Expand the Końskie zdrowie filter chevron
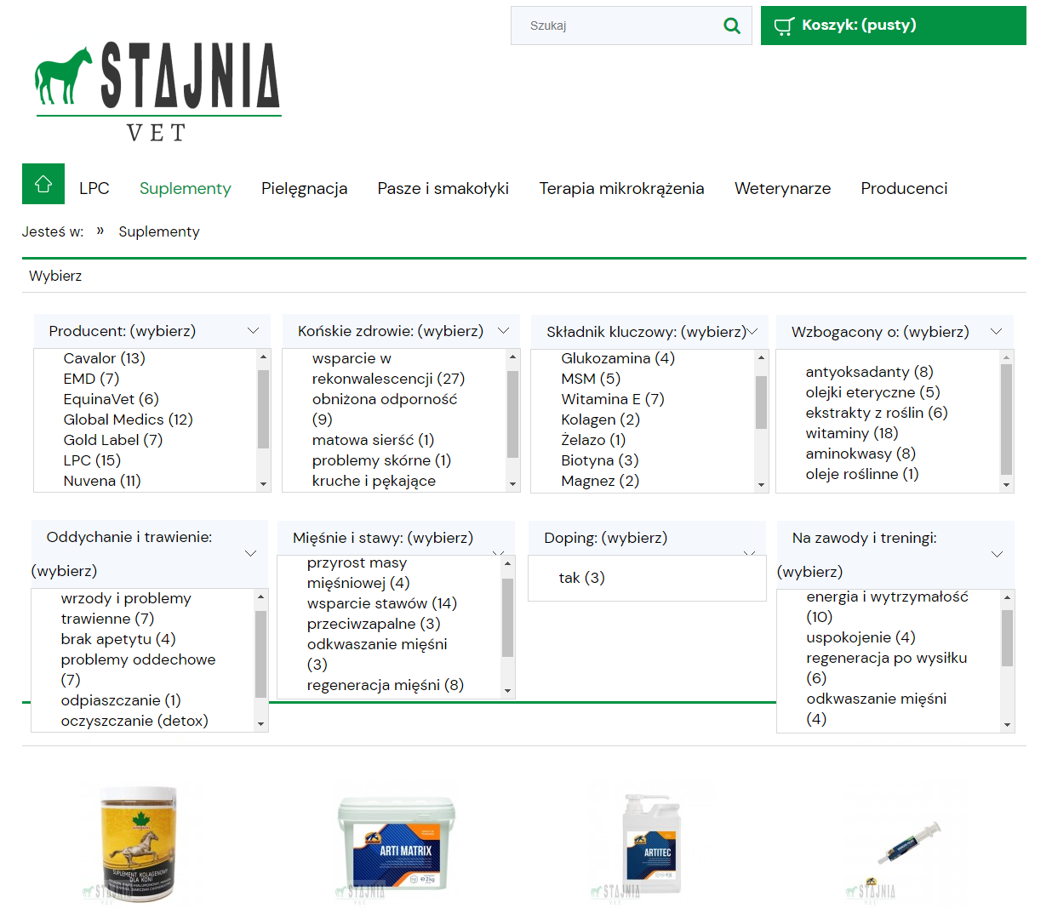1052x919 pixels. click(x=503, y=330)
